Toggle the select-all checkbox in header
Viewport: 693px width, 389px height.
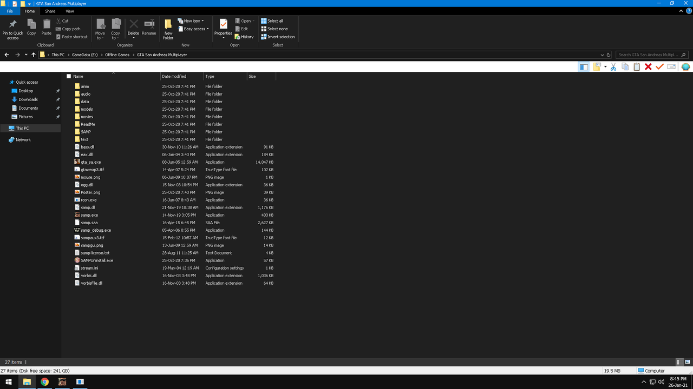pos(69,77)
